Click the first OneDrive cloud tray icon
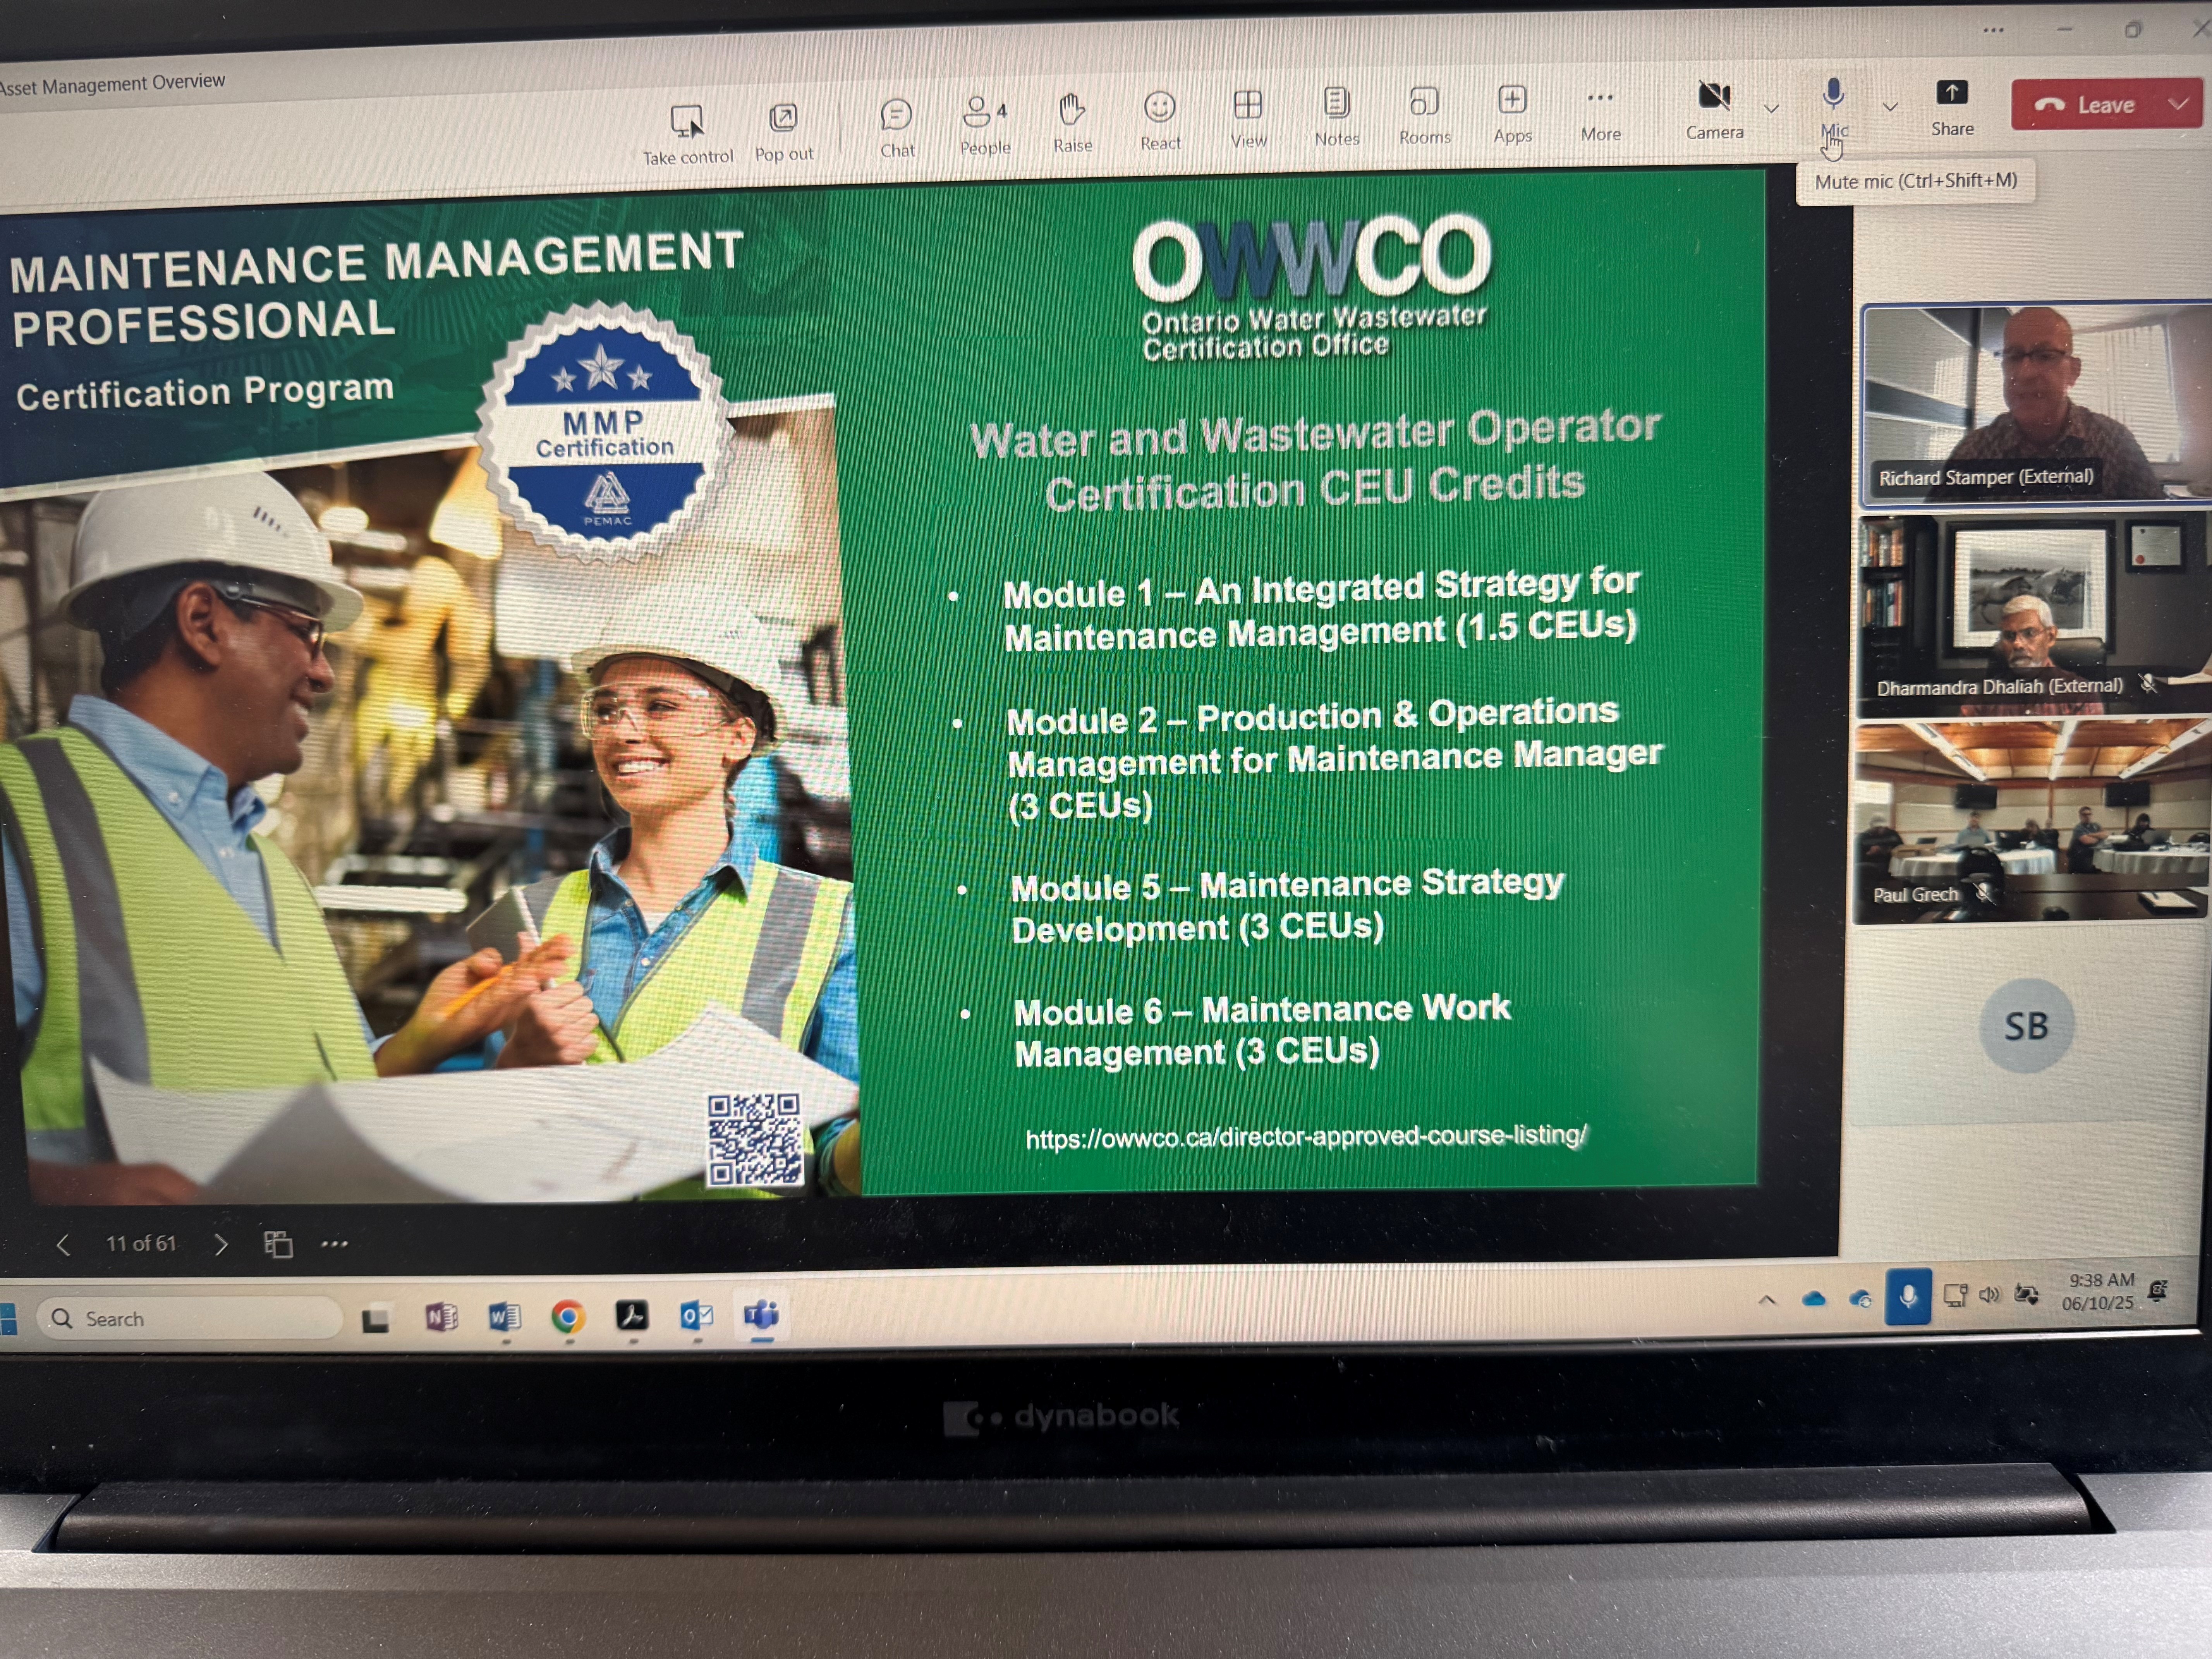This screenshot has height=1659, width=2212. (x=1814, y=1299)
